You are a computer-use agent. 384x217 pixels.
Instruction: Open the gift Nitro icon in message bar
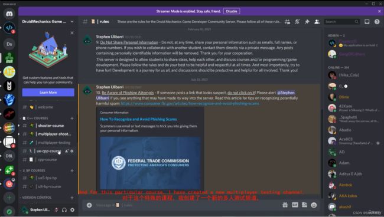tap(285, 205)
